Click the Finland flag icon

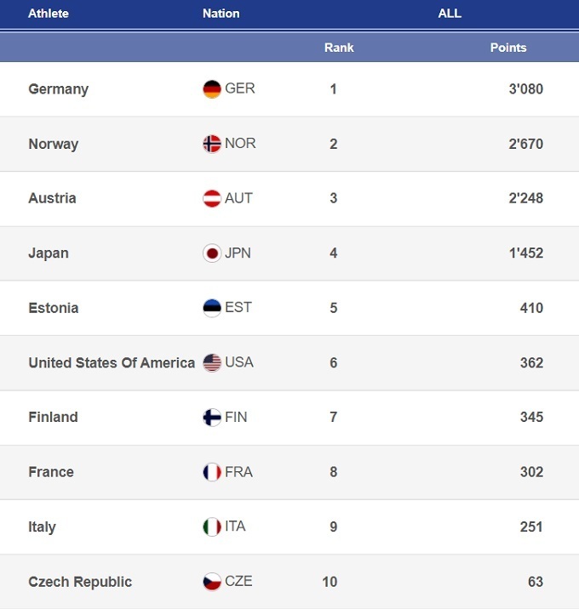pos(212,418)
